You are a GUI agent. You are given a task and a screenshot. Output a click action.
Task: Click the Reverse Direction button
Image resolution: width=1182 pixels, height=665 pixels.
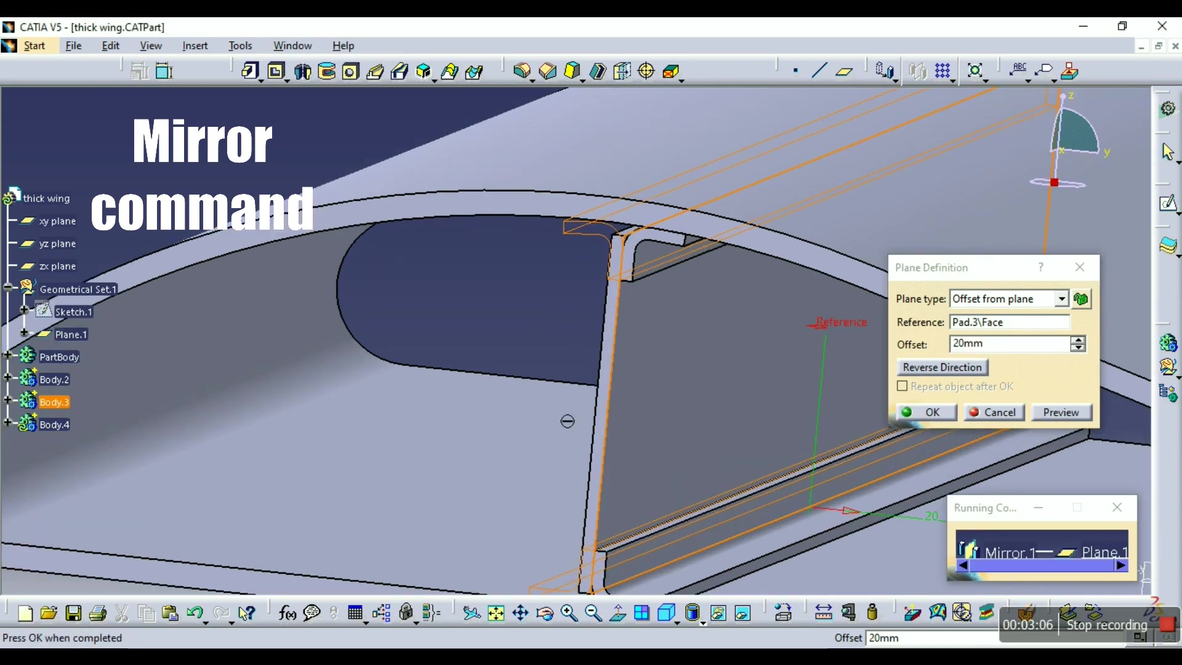(942, 367)
